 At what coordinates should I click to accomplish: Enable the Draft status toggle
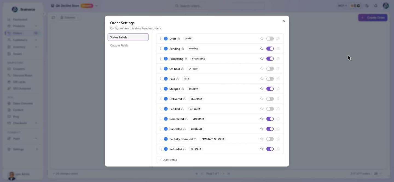click(270, 39)
